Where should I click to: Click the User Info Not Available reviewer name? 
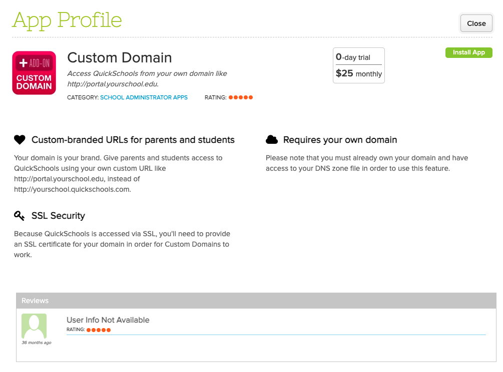[x=108, y=320]
